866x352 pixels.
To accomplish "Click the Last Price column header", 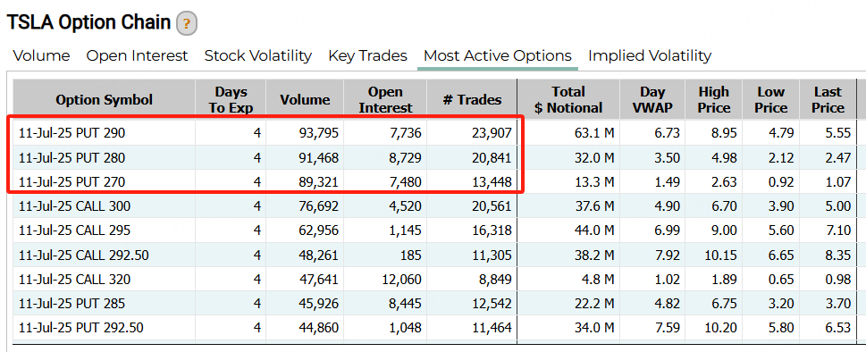I will (x=828, y=99).
